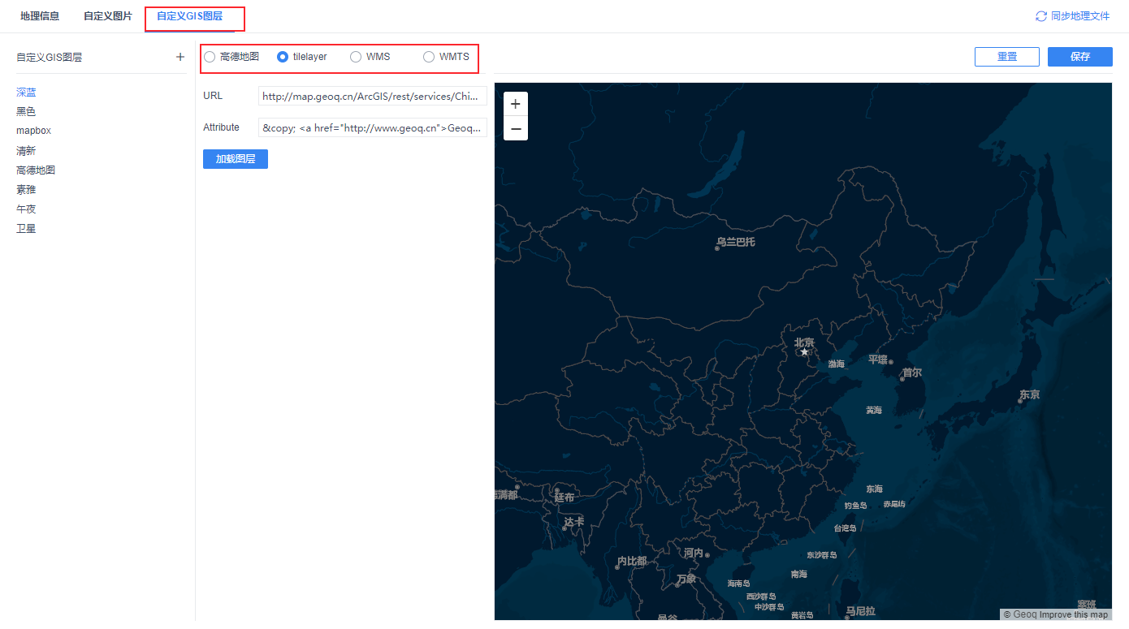1129x629 pixels.
Task: Open the Improve this map link
Action: click(x=1074, y=615)
